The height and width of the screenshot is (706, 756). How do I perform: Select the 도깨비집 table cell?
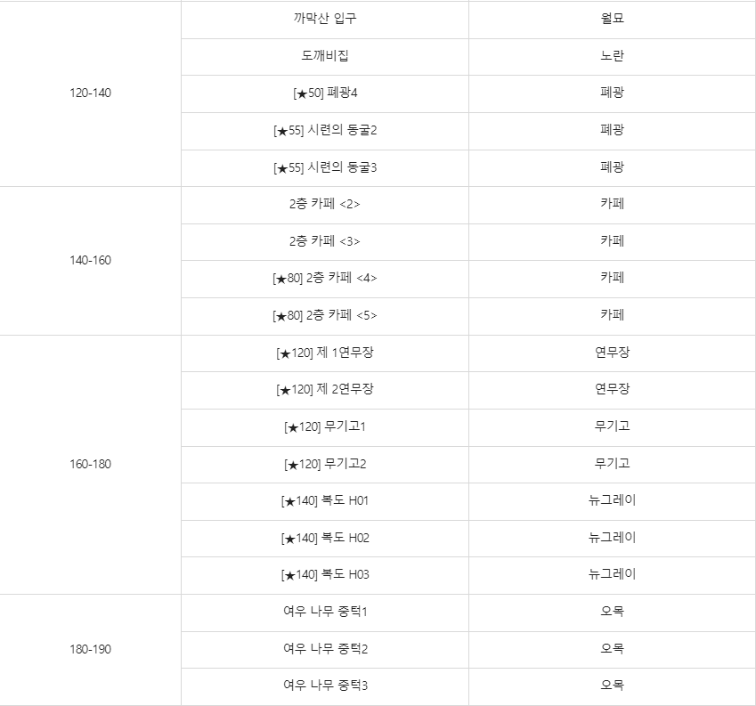pos(325,57)
